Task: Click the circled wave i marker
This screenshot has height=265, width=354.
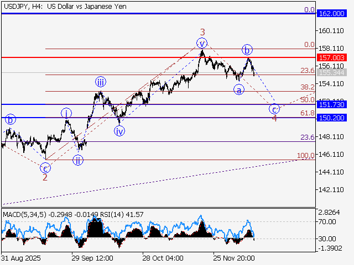Action: tap(66, 113)
